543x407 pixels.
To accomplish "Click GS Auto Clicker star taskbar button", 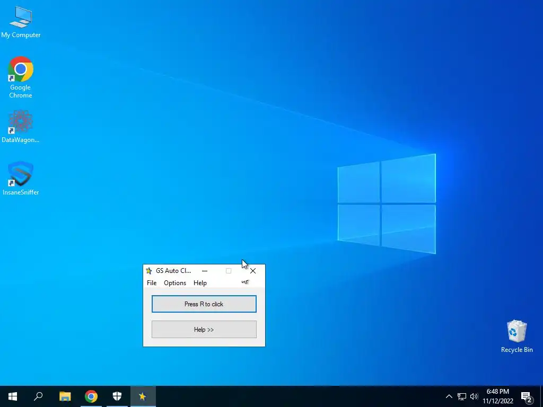I will (143, 396).
